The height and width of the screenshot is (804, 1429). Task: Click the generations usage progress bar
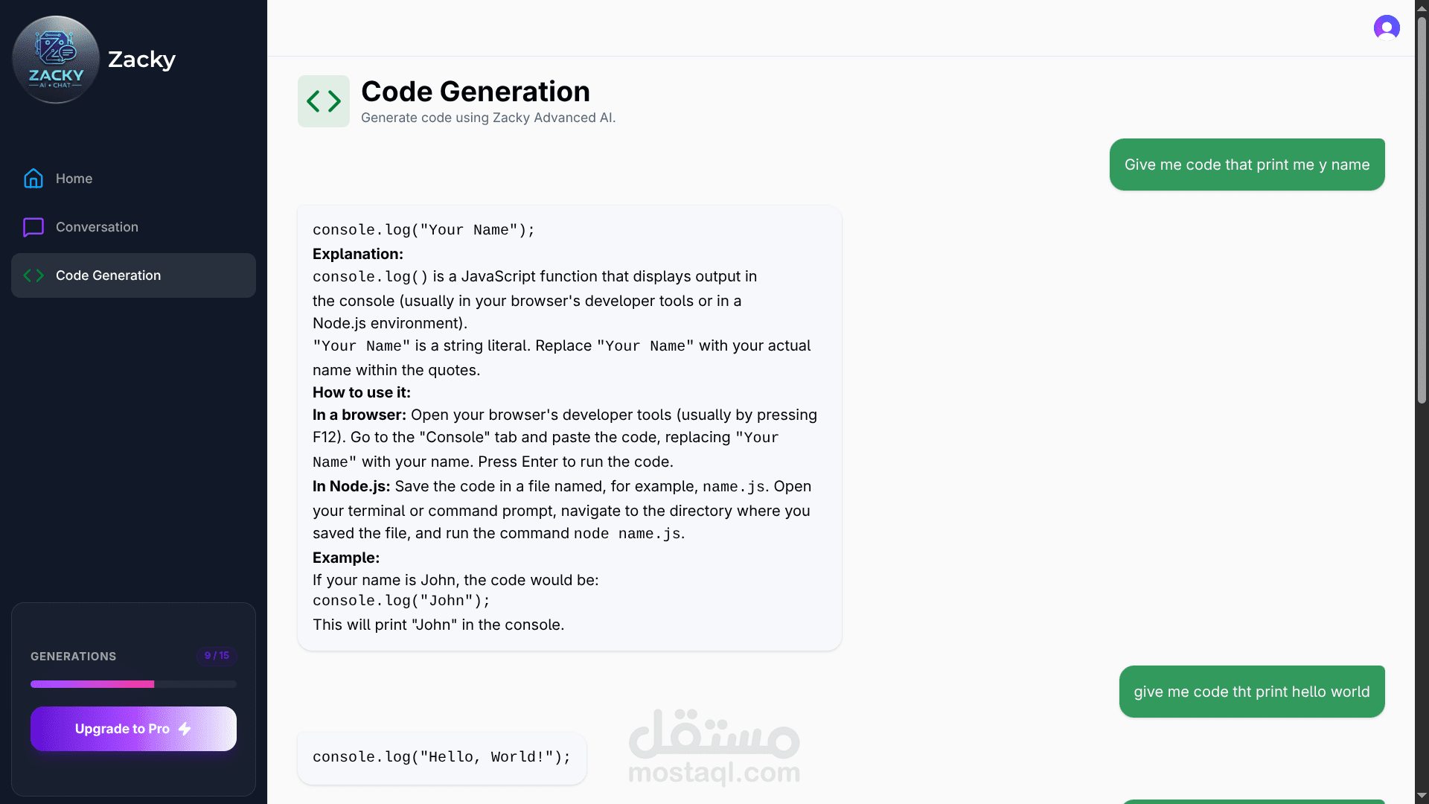[133, 684]
